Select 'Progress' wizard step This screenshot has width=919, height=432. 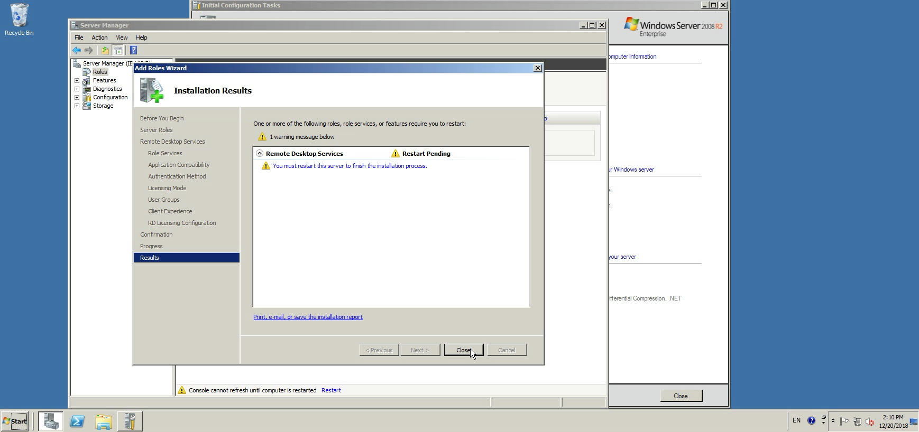(151, 246)
